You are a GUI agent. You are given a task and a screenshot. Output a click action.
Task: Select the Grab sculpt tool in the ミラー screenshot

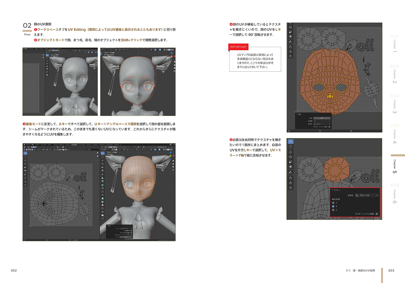(x=291, y=178)
